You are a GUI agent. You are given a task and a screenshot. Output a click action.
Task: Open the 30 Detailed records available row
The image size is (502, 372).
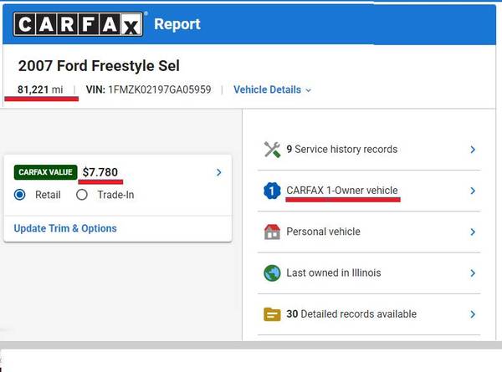(351, 314)
